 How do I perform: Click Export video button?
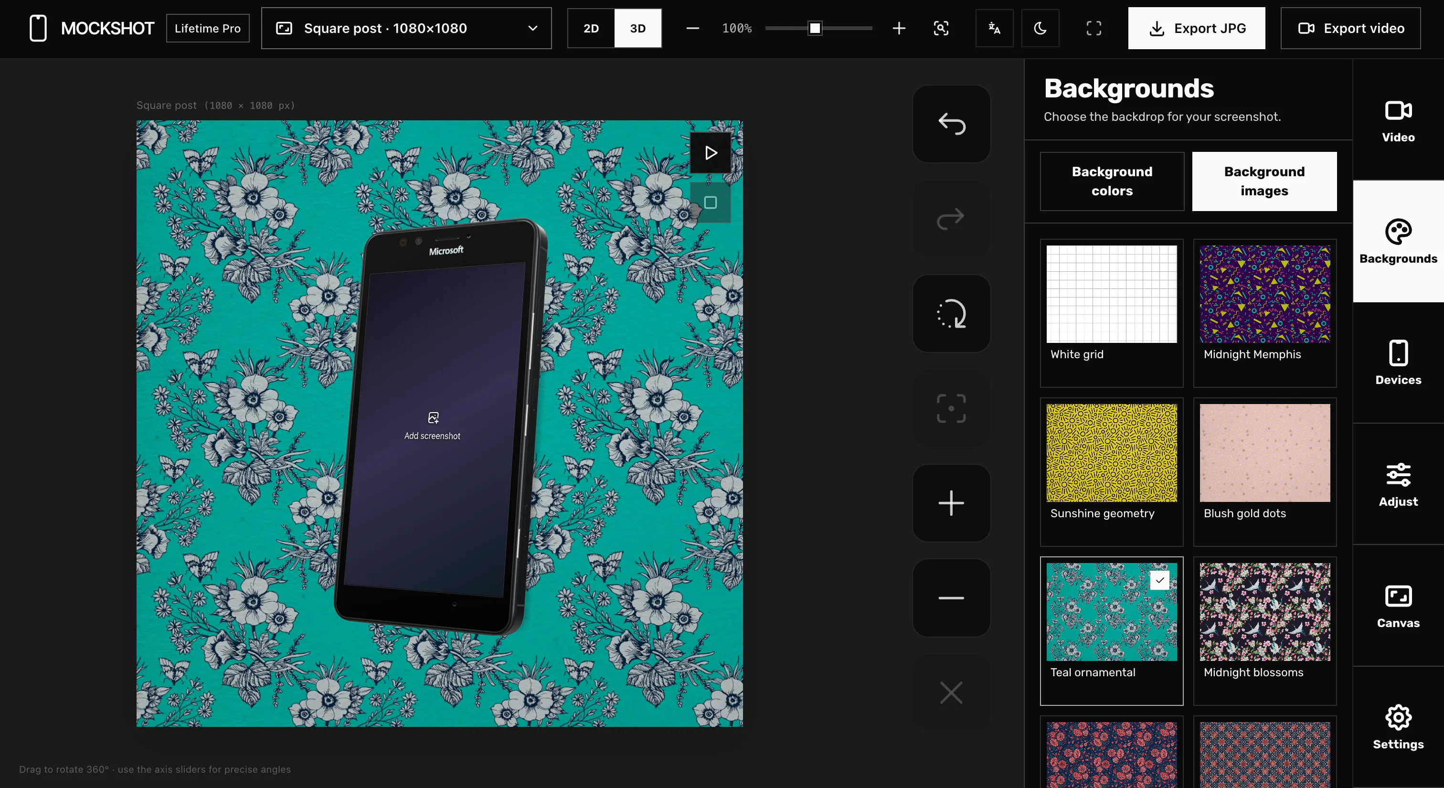pyautogui.click(x=1350, y=28)
